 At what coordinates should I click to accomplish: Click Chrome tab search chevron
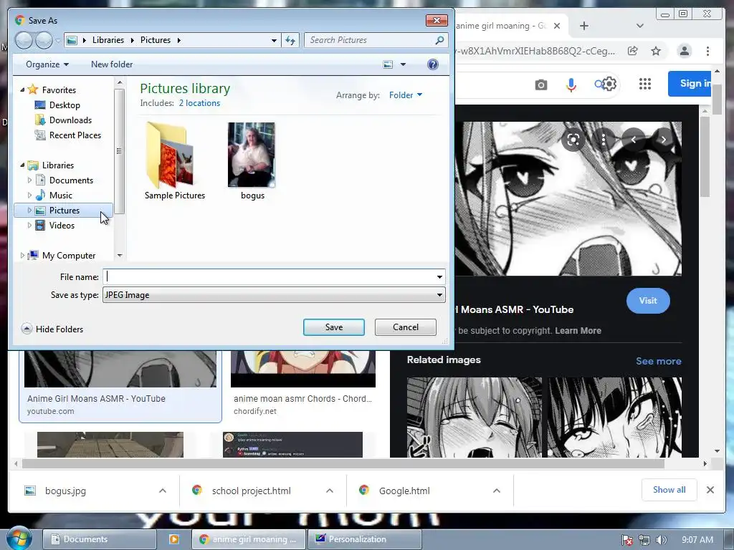[640, 26]
